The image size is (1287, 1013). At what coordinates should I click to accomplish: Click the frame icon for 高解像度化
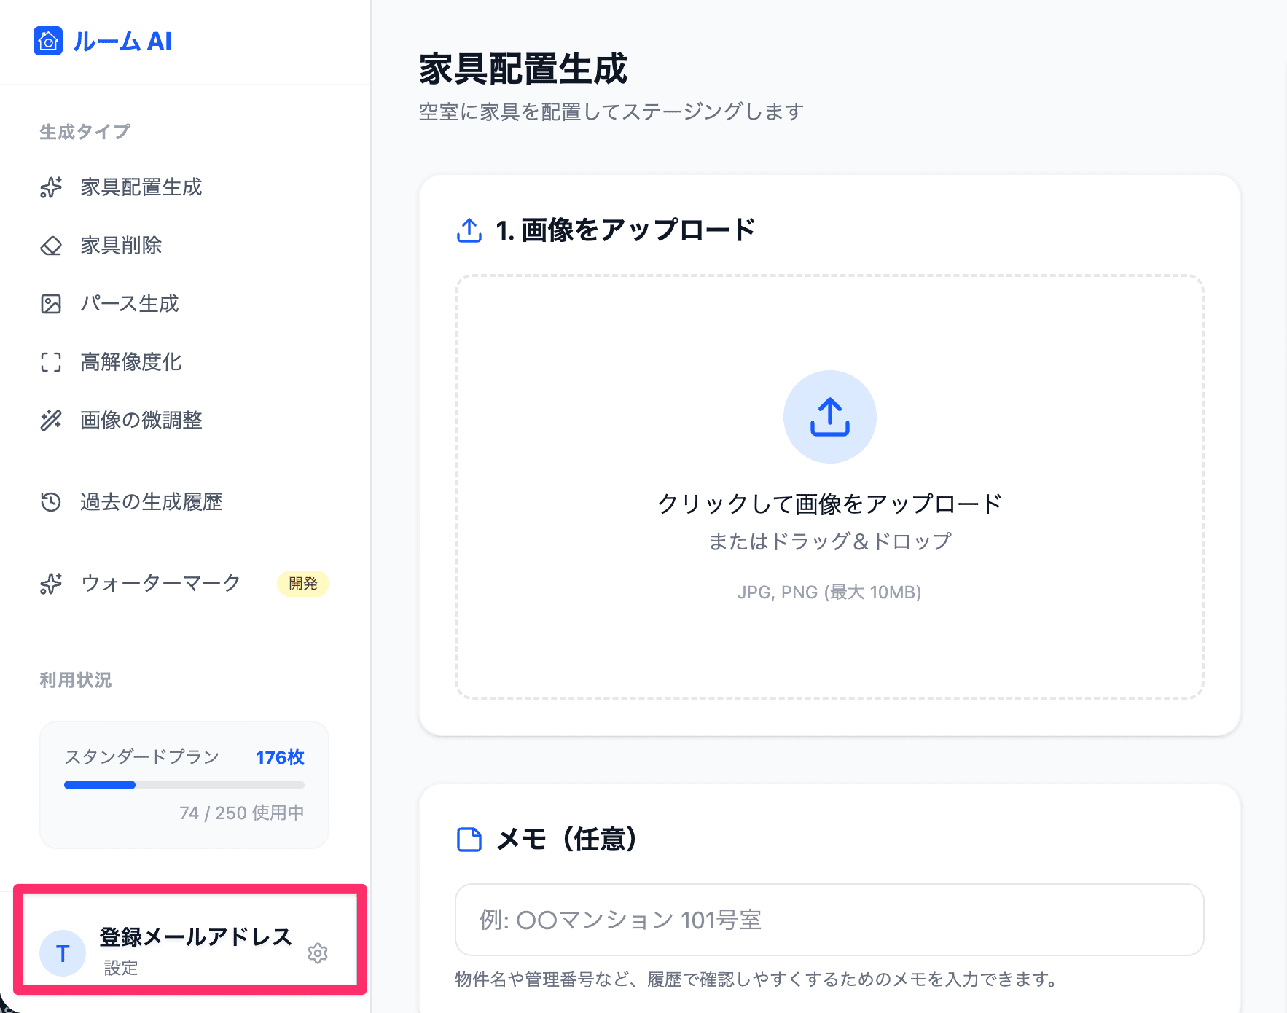[51, 362]
